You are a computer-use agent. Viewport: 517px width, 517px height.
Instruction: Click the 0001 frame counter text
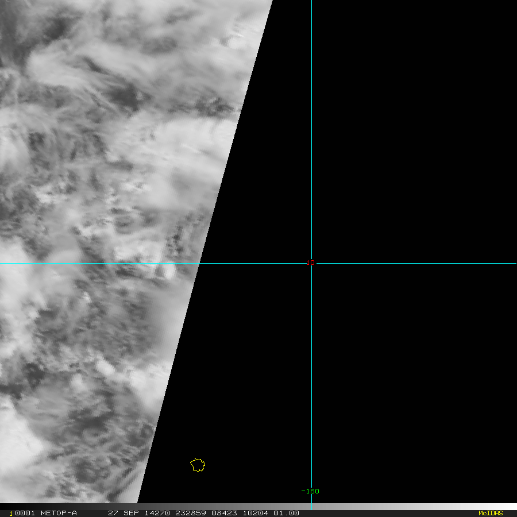click(x=25, y=513)
